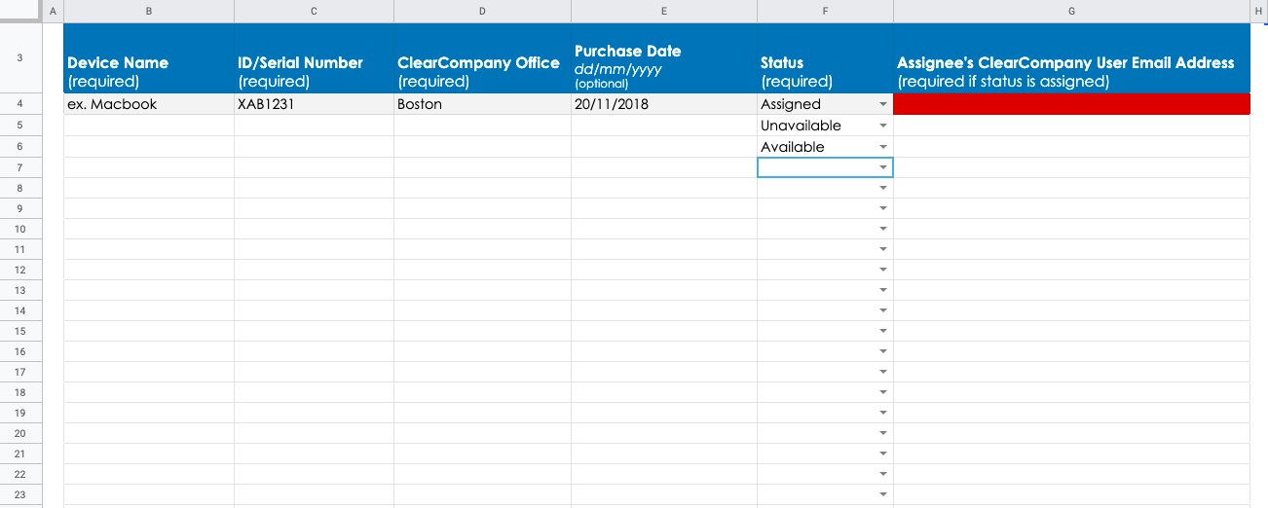The image size is (1268, 508).
Task: Open Status dropdown in row 6 (Available)
Action: 883,147
